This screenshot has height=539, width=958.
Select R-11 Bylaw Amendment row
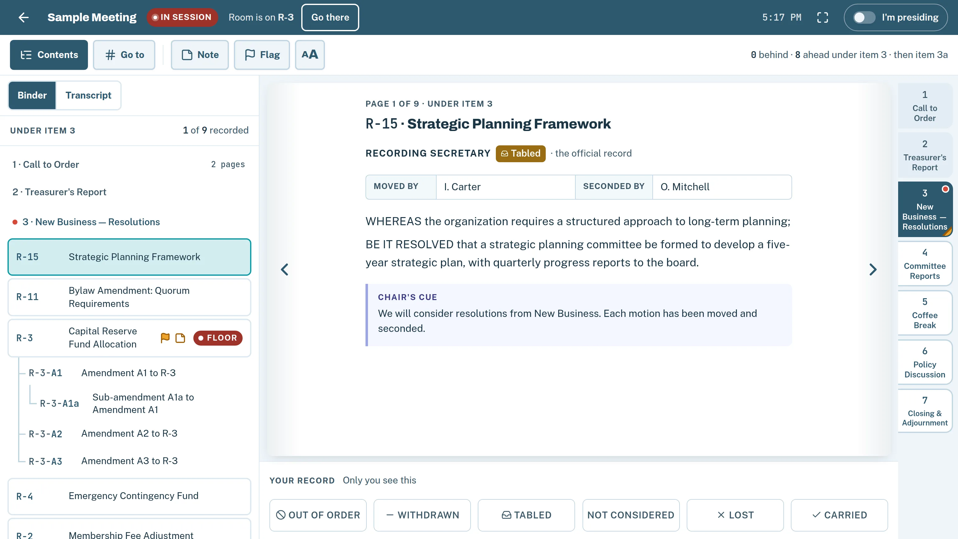(129, 297)
